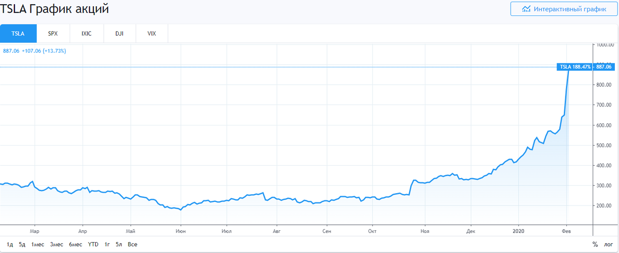Click the 2020 label on time axis
This screenshot has width=619, height=253.
click(x=518, y=231)
